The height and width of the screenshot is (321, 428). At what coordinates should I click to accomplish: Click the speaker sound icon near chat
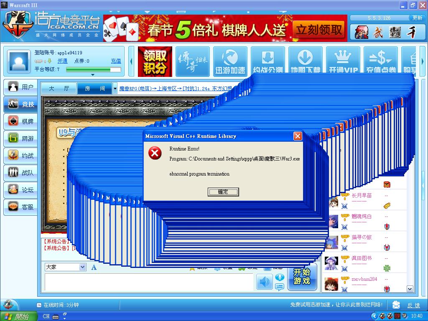264,282
